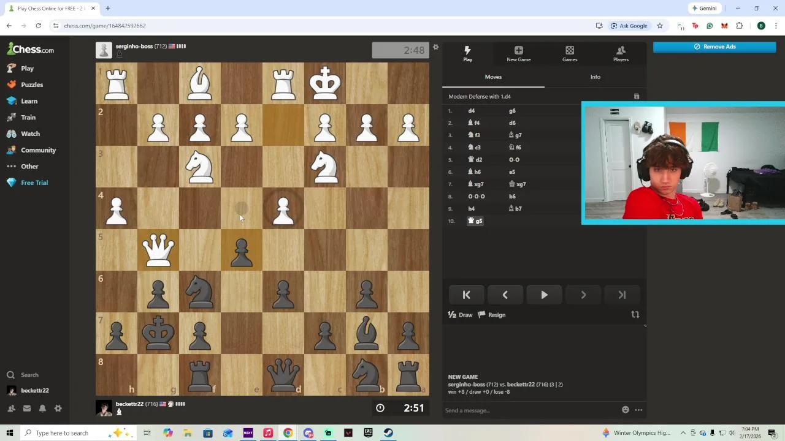Play through the moves
This screenshot has height=441, width=785.
pyautogui.click(x=544, y=295)
